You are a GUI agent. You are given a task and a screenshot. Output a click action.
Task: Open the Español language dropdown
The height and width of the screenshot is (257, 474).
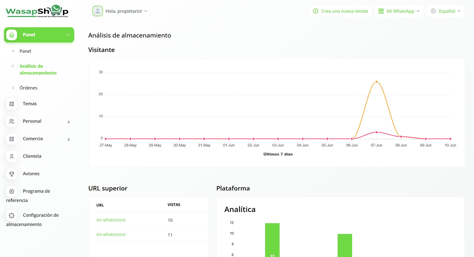446,11
